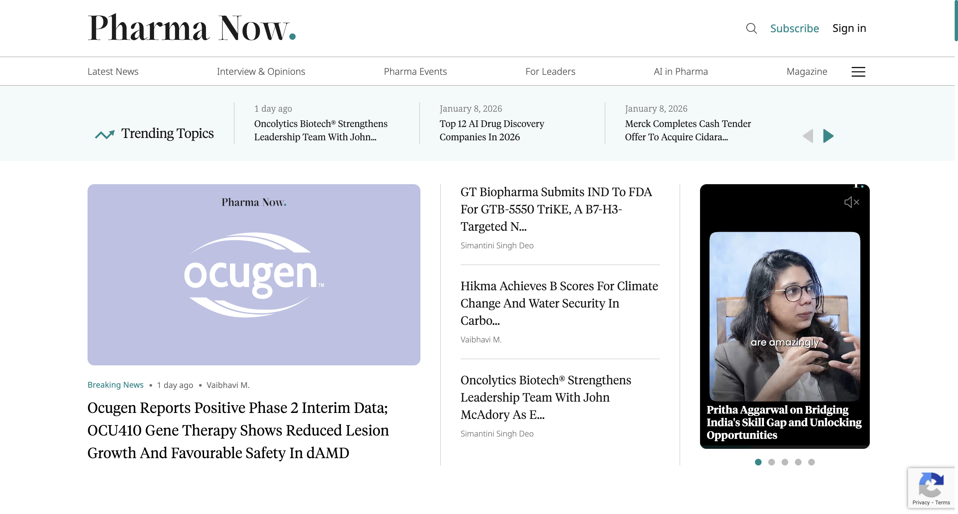Select the second carousel dot
Screen dimensions: 958x514
click(x=771, y=462)
